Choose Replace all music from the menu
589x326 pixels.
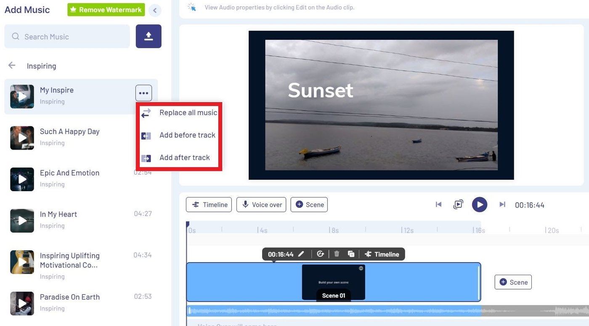188,113
